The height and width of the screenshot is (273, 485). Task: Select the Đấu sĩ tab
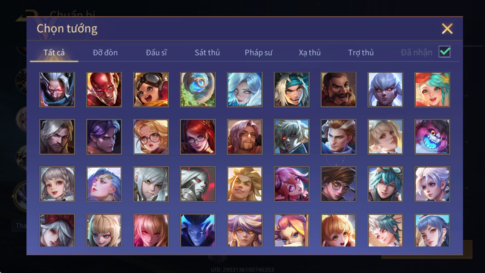coord(156,52)
